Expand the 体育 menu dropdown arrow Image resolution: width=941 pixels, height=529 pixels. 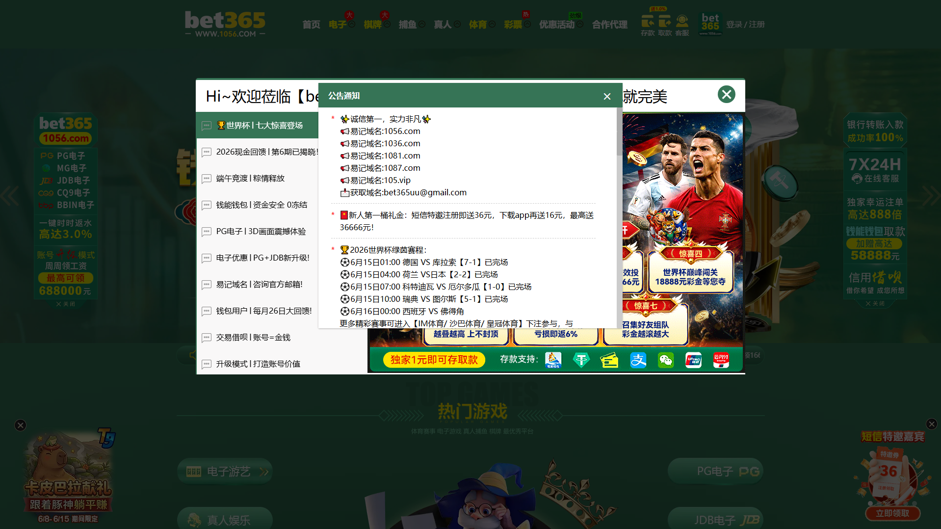[492, 24]
